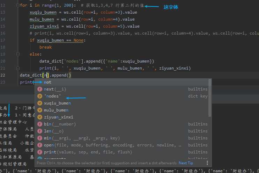
Task: Choose the next(__i) builtin suggestion
Action: pyautogui.click(x=122, y=89)
